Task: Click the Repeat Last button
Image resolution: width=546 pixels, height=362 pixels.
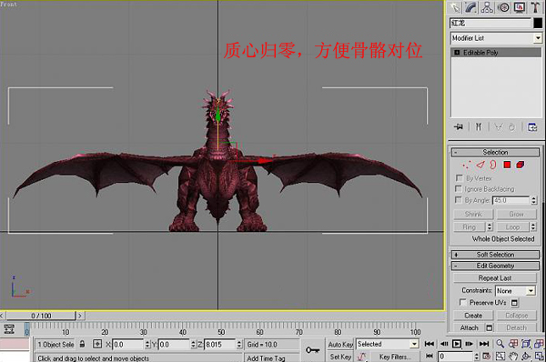Action: pyautogui.click(x=495, y=278)
